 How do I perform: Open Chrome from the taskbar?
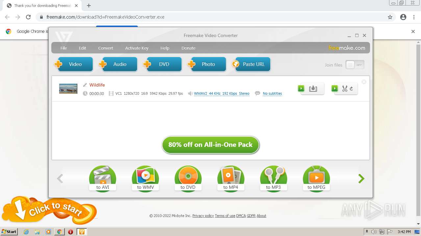tap(60, 232)
